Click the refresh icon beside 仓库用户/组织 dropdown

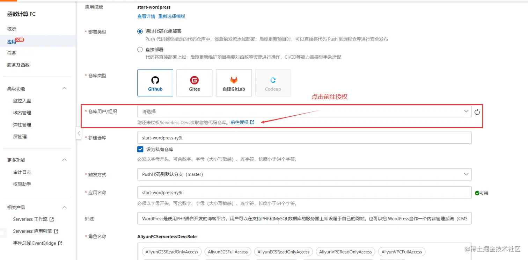(x=477, y=111)
